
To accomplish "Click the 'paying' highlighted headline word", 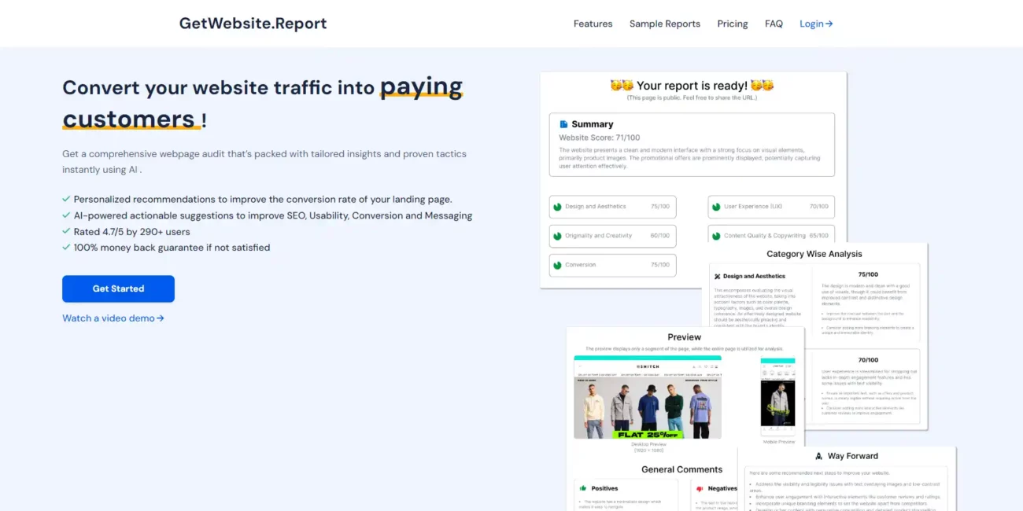I will click(x=421, y=86).
